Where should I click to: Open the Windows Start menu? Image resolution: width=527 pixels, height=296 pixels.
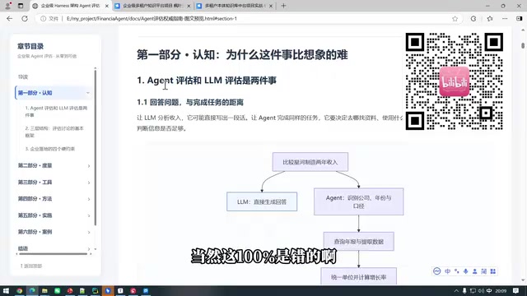(6, 290)
